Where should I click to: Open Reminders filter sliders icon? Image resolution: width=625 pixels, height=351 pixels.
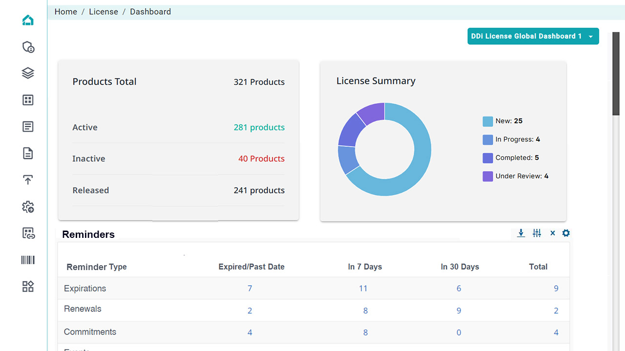537,233
